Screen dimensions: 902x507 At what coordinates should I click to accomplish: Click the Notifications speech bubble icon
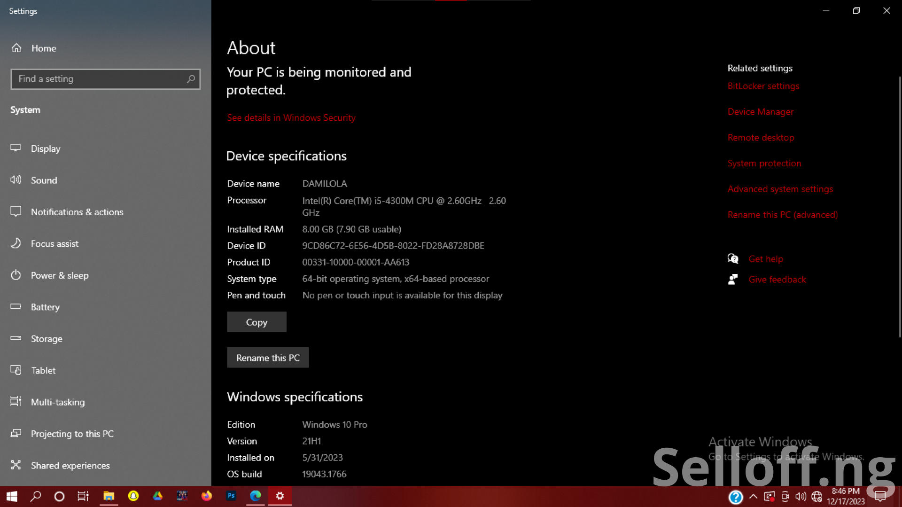(16, 211)
